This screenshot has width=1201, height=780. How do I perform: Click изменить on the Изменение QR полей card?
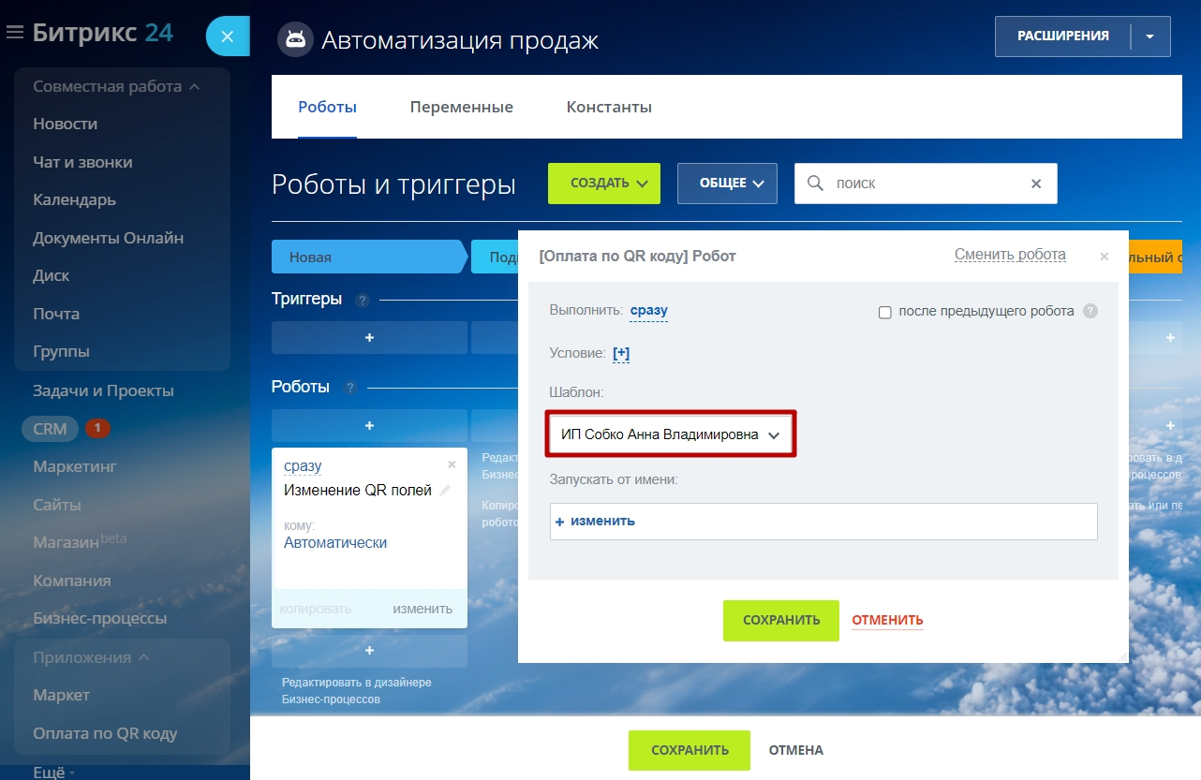point(423,609)
